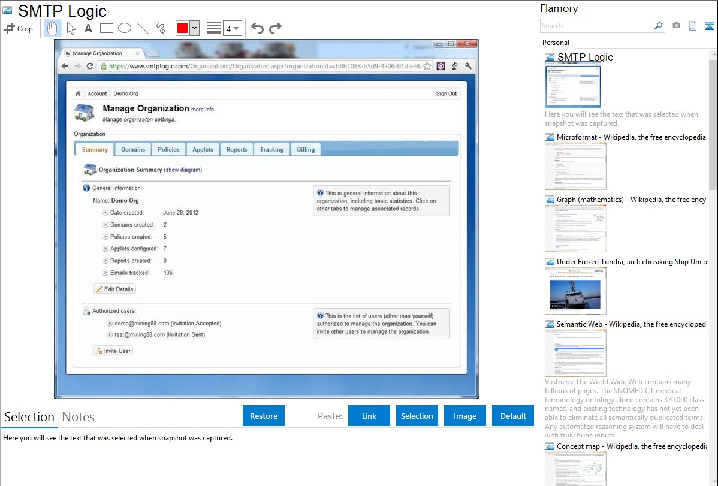Image resolution: width=718 pixels, height=486 pixels.
Task: Activate the hand pan tool
Action: click(53, 28)
